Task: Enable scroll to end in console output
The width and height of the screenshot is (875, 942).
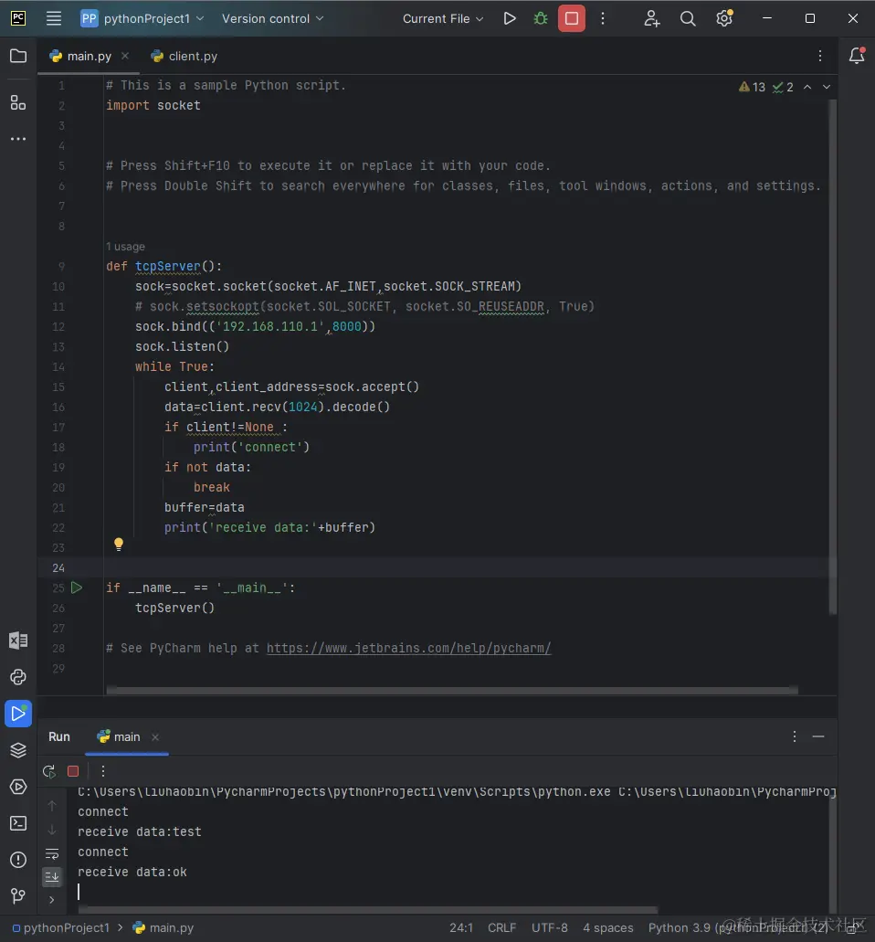Action: tap(52, 876)
